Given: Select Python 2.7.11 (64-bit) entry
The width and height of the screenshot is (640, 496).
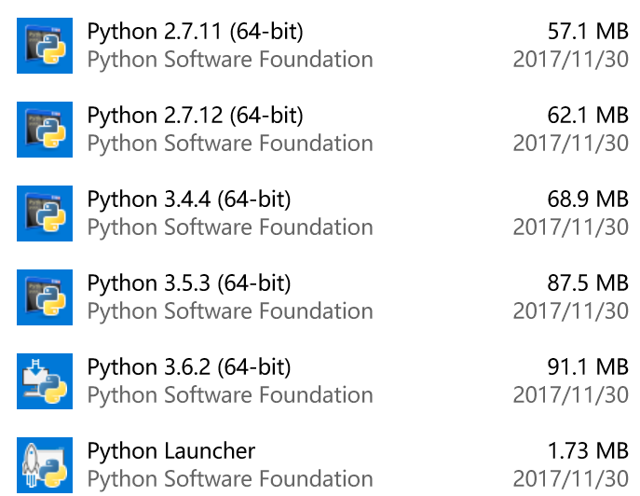Looking at the screenshot, I should tap(322, 46).
